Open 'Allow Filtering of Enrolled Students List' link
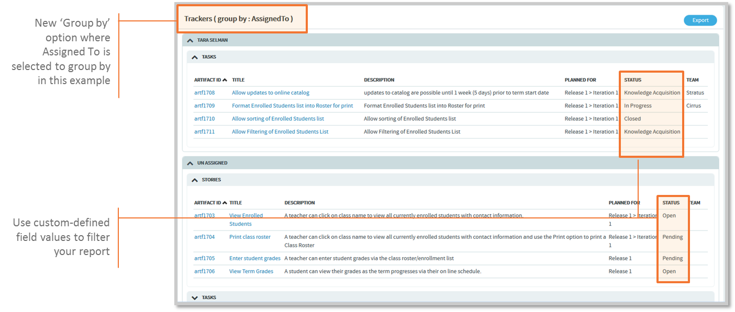This screenshot has height=312, width=735. (280, 132)
